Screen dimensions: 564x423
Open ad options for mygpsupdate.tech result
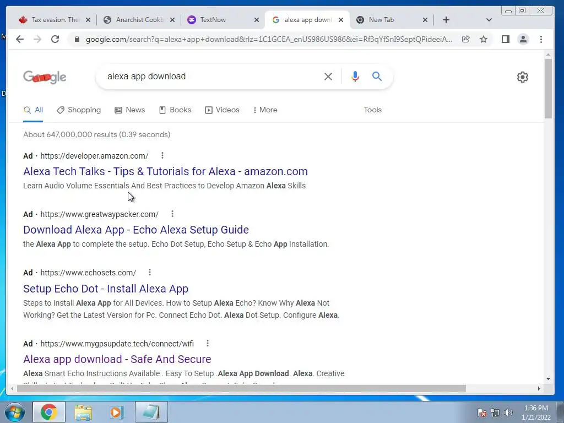click(x=208, y=343)
